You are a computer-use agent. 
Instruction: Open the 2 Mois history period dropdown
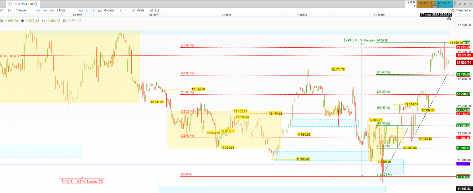point(61,10)
